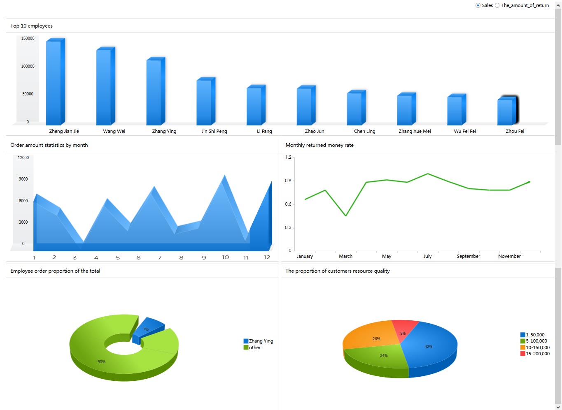
Task: Click The proportion of customers resource quality title
Action: tap(338, 271)
